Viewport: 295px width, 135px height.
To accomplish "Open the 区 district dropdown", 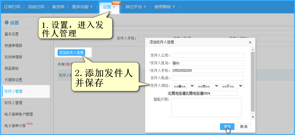I will tap(232, 86).
